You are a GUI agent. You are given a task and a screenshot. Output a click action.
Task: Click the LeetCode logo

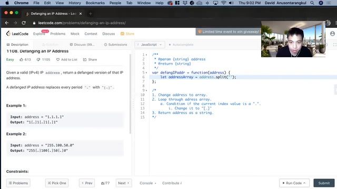(x=17, y=34)
